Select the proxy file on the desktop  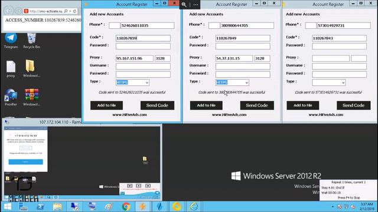11,69
